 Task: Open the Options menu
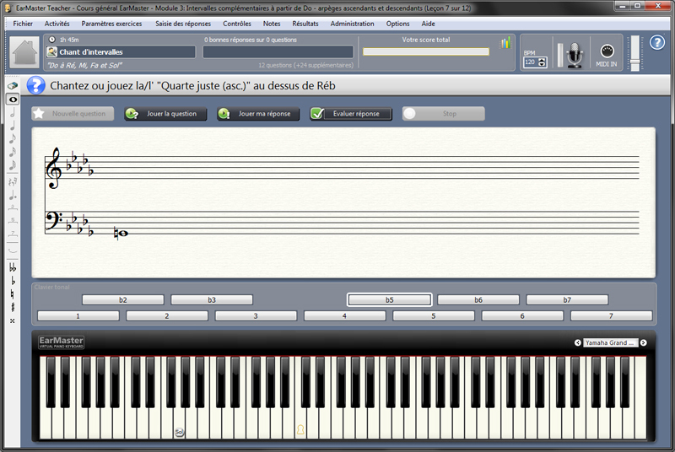[x=397, y=24]
